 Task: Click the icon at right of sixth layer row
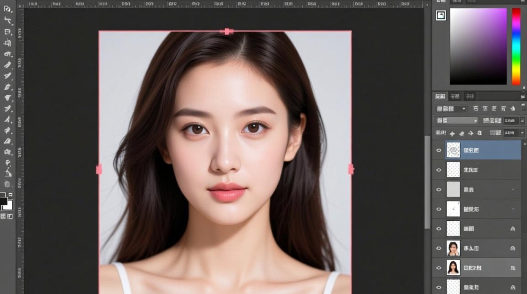click(512, 248)
